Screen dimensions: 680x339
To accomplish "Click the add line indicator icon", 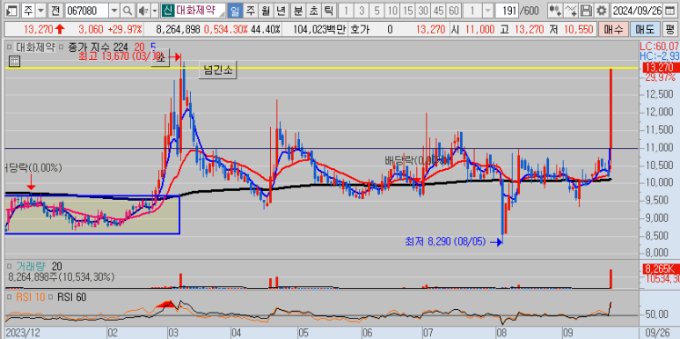I will point(571,11).
